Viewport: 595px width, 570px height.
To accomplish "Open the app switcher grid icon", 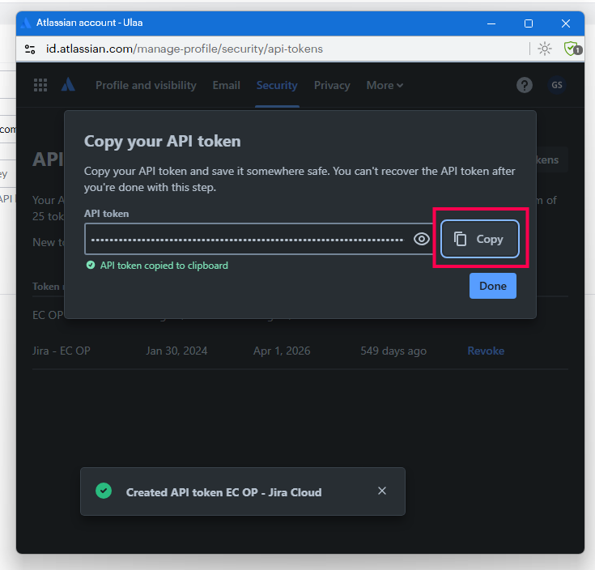I will point(40,85).
